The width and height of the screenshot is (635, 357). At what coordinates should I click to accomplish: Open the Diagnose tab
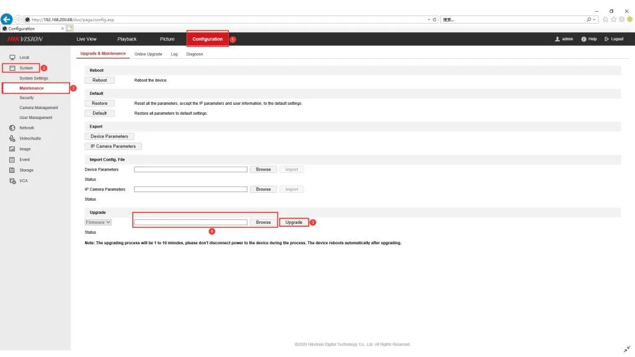pyautogui.click(x=195, y=55)
